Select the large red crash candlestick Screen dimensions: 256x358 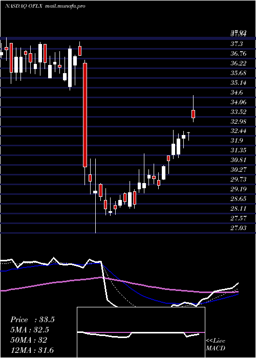85,115
